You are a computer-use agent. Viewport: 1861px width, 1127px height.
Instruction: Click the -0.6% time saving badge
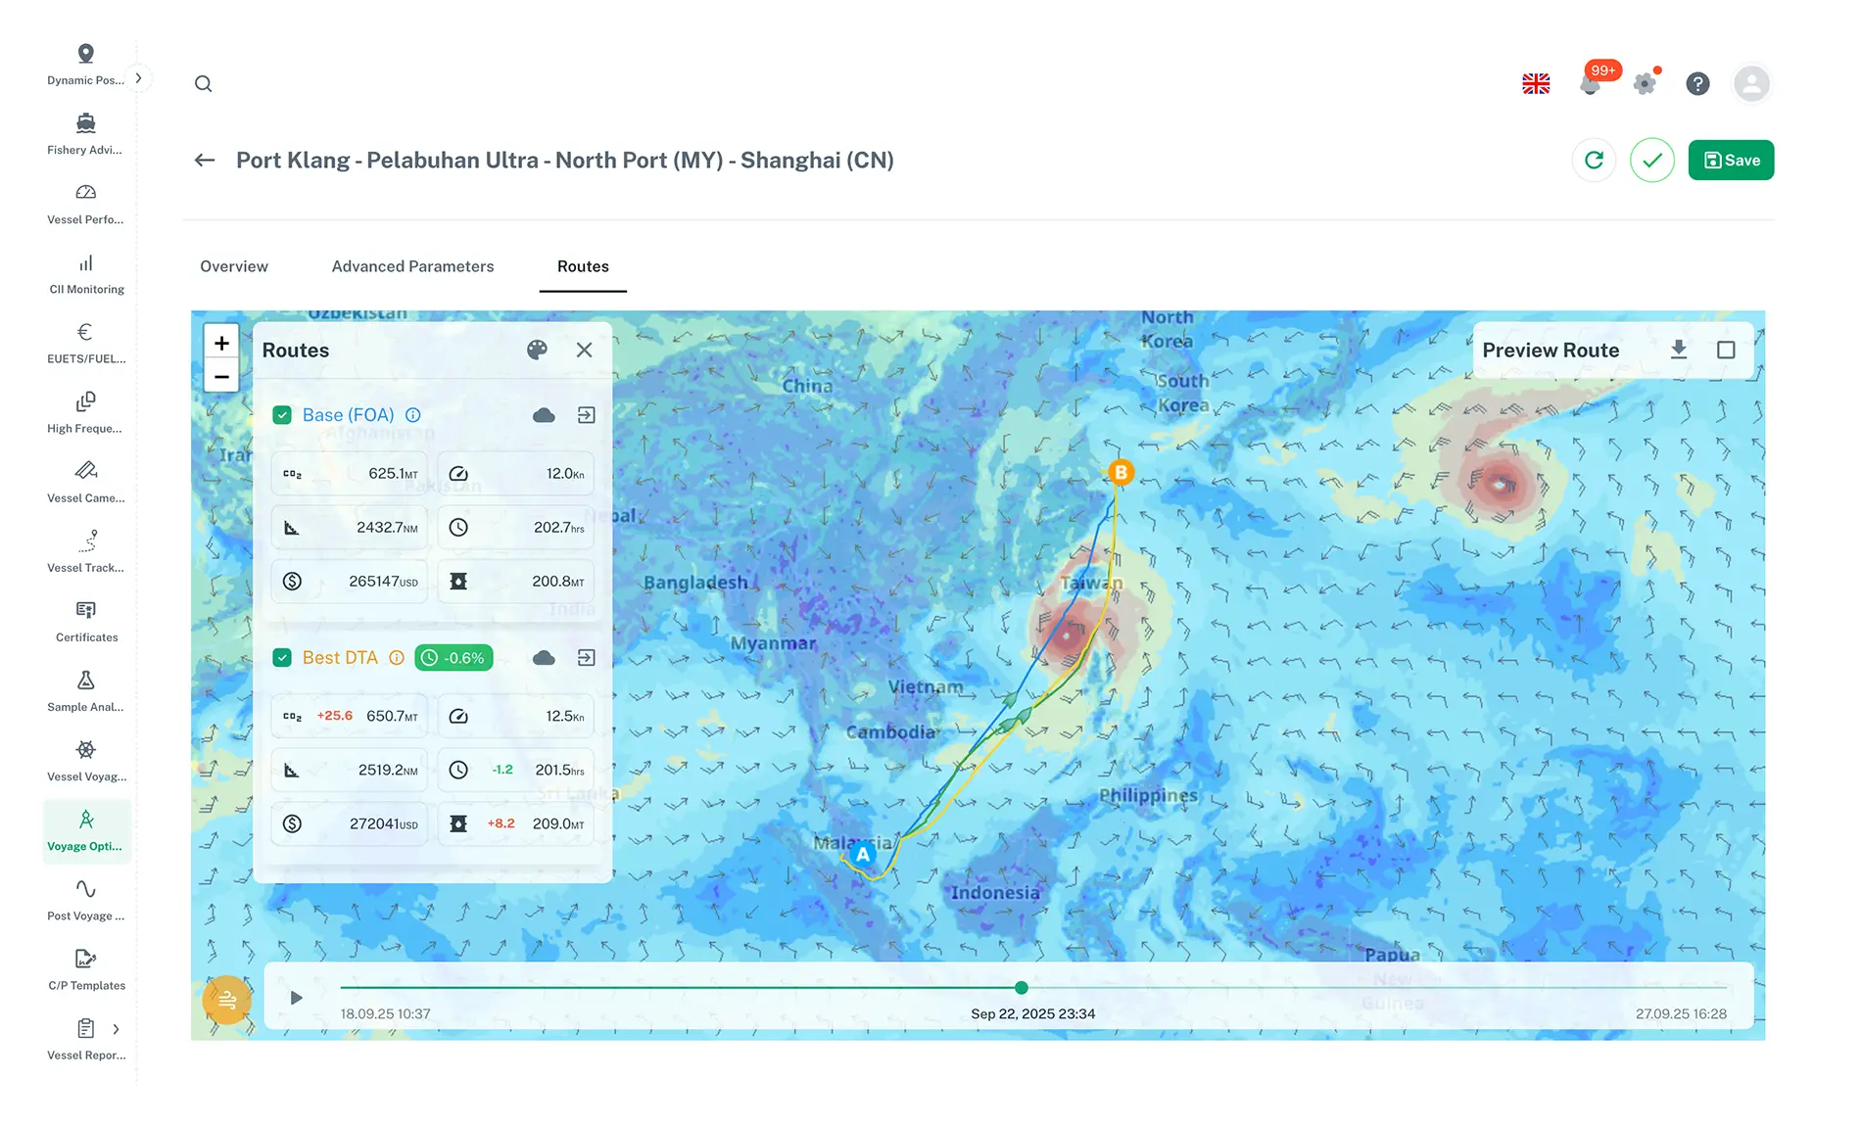click(453, 658)
